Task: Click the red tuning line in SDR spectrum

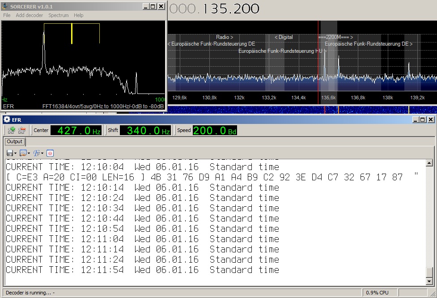Action: tap(318, 63)
